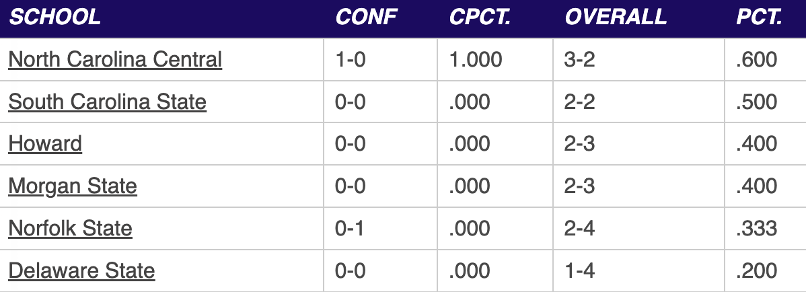Click the Howard school link
The image size is (806, 292).
tap(45, 144)
